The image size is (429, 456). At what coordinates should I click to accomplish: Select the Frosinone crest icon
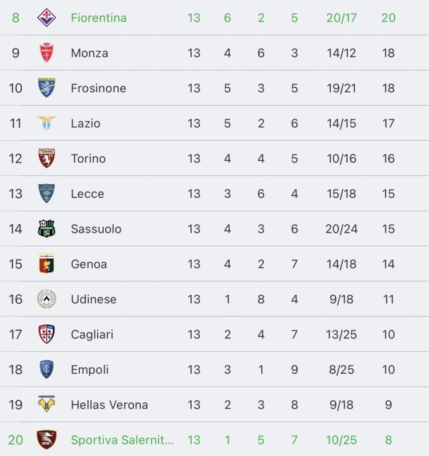coord(46,88)
